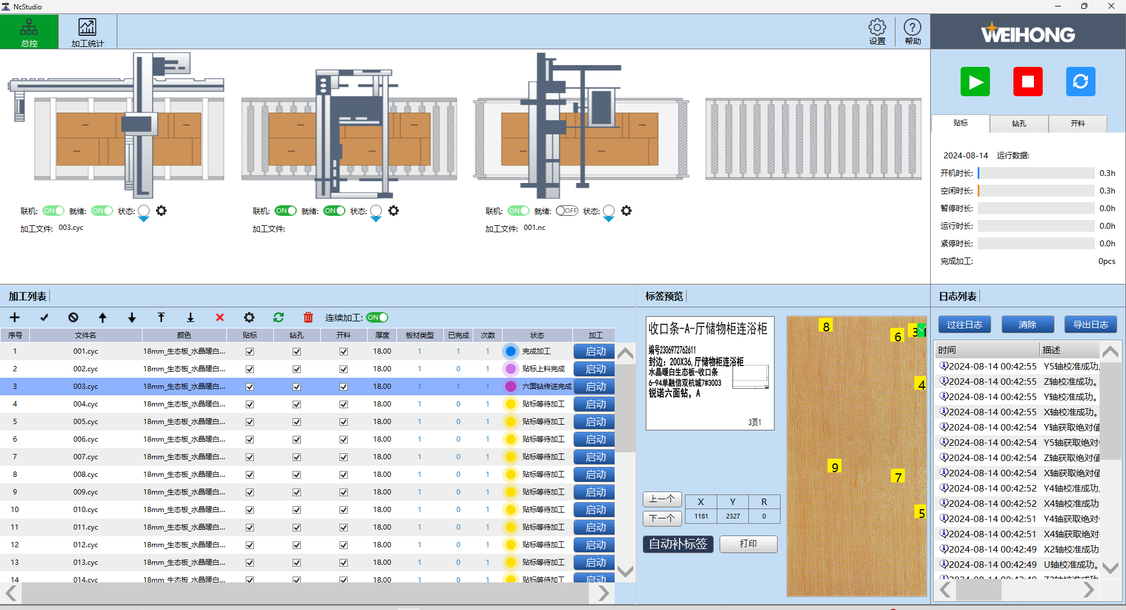
Task: Toggle 就绪 switch for third machine
Action: 567,211
